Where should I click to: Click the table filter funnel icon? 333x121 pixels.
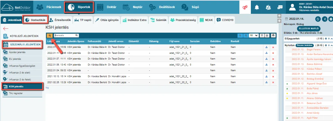point(262,35)
